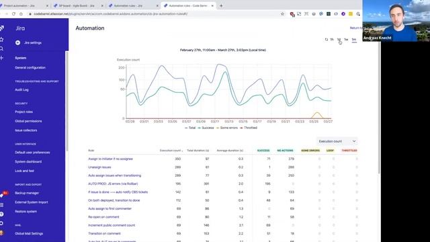Sort by Execution count column header
The width and height of the screenshot is (430, 242).
(171, 151)
